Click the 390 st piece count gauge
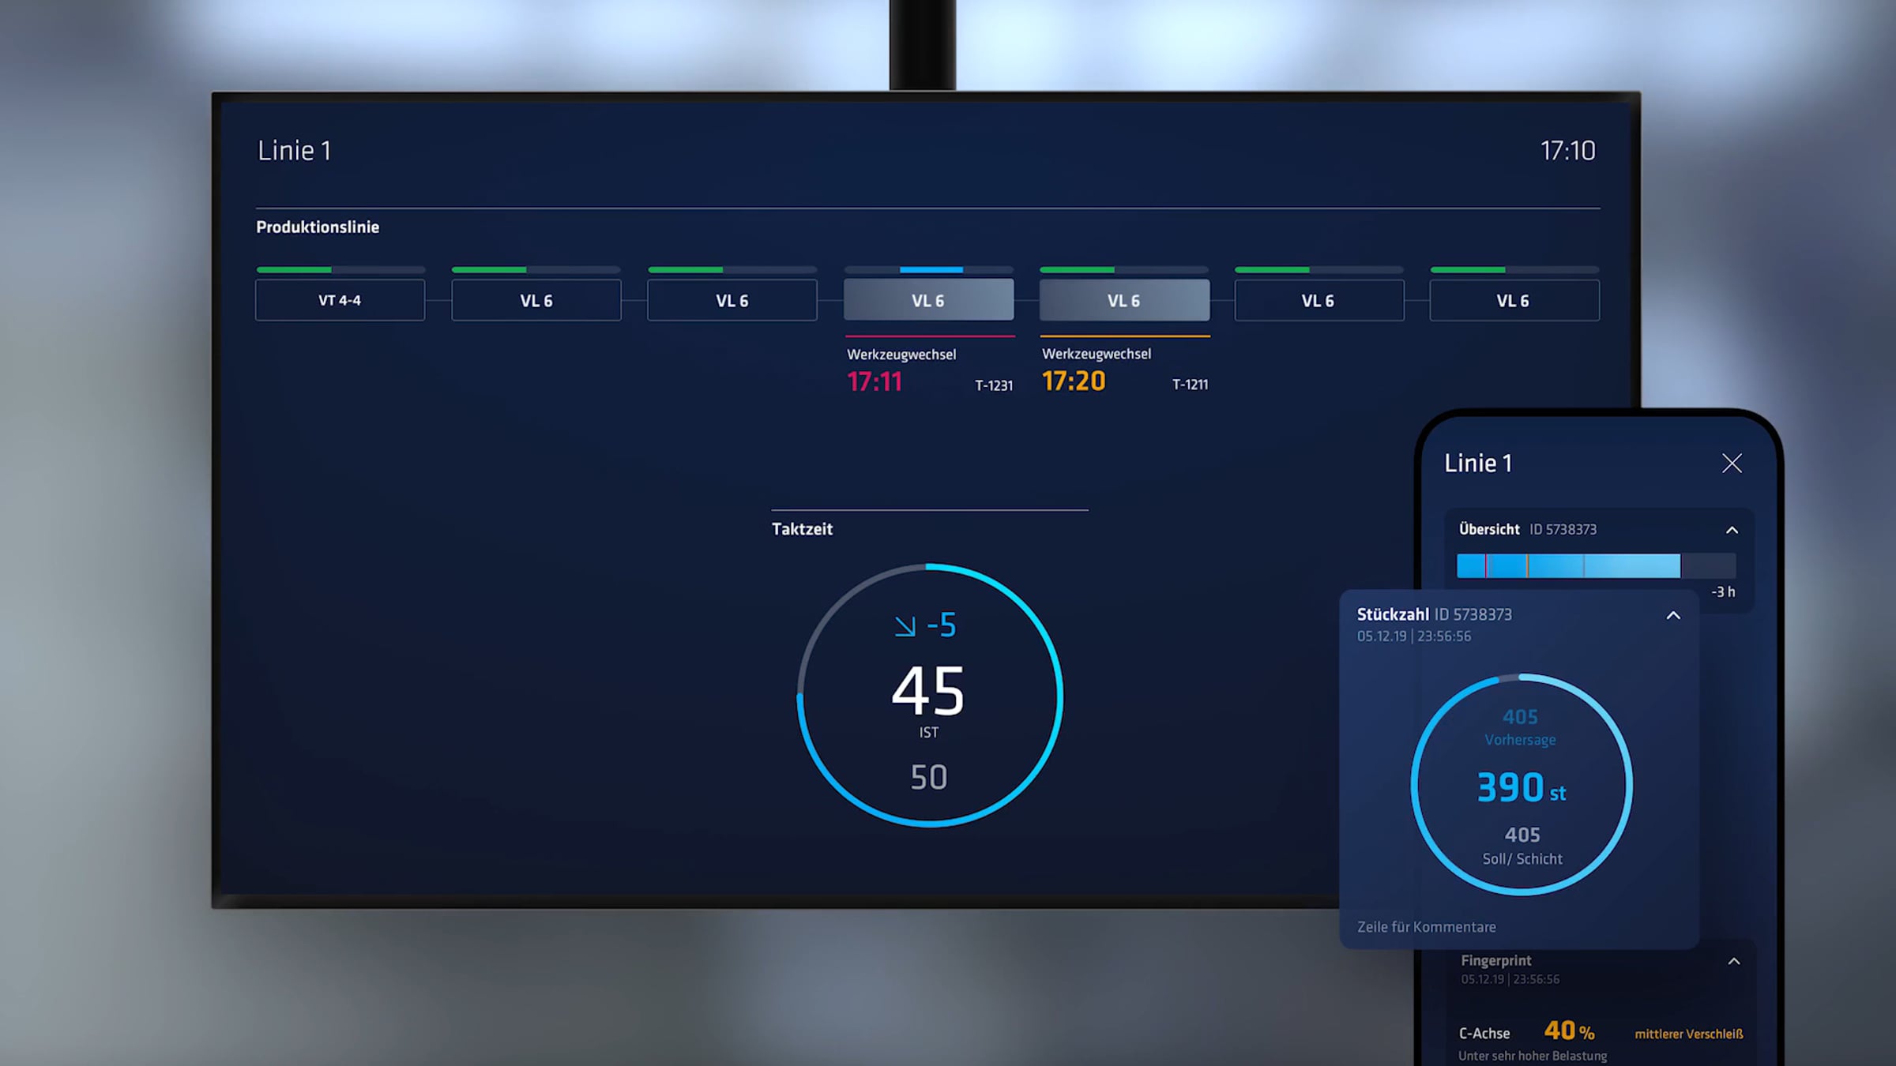Viewport: 1896px width, 1066px height. [1521, 787]
